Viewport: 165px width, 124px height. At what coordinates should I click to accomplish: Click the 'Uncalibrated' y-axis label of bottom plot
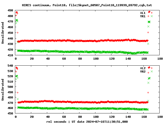pyautogui.click(x=3, y=90)
